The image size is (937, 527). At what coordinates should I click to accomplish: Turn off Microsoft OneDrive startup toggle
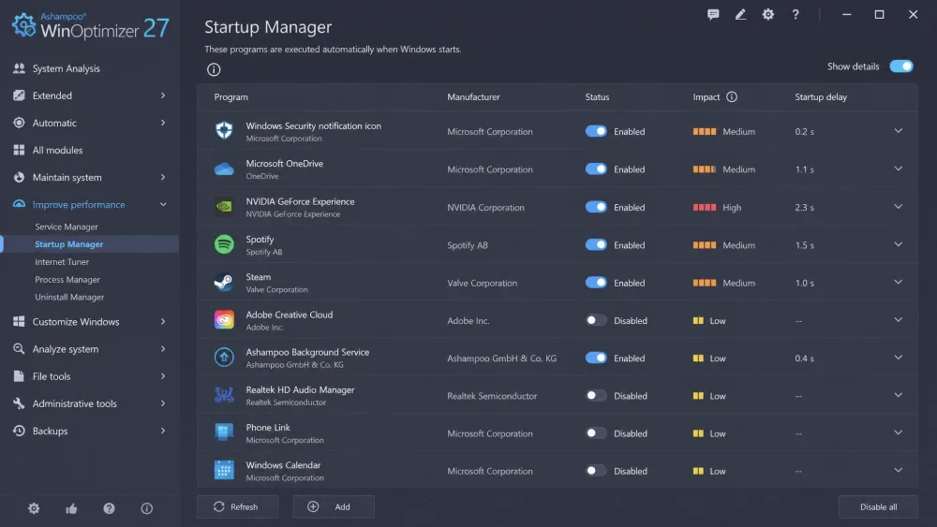pos(596,168)
